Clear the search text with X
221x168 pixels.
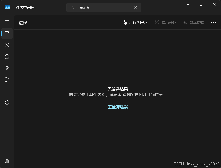(135, 8)
